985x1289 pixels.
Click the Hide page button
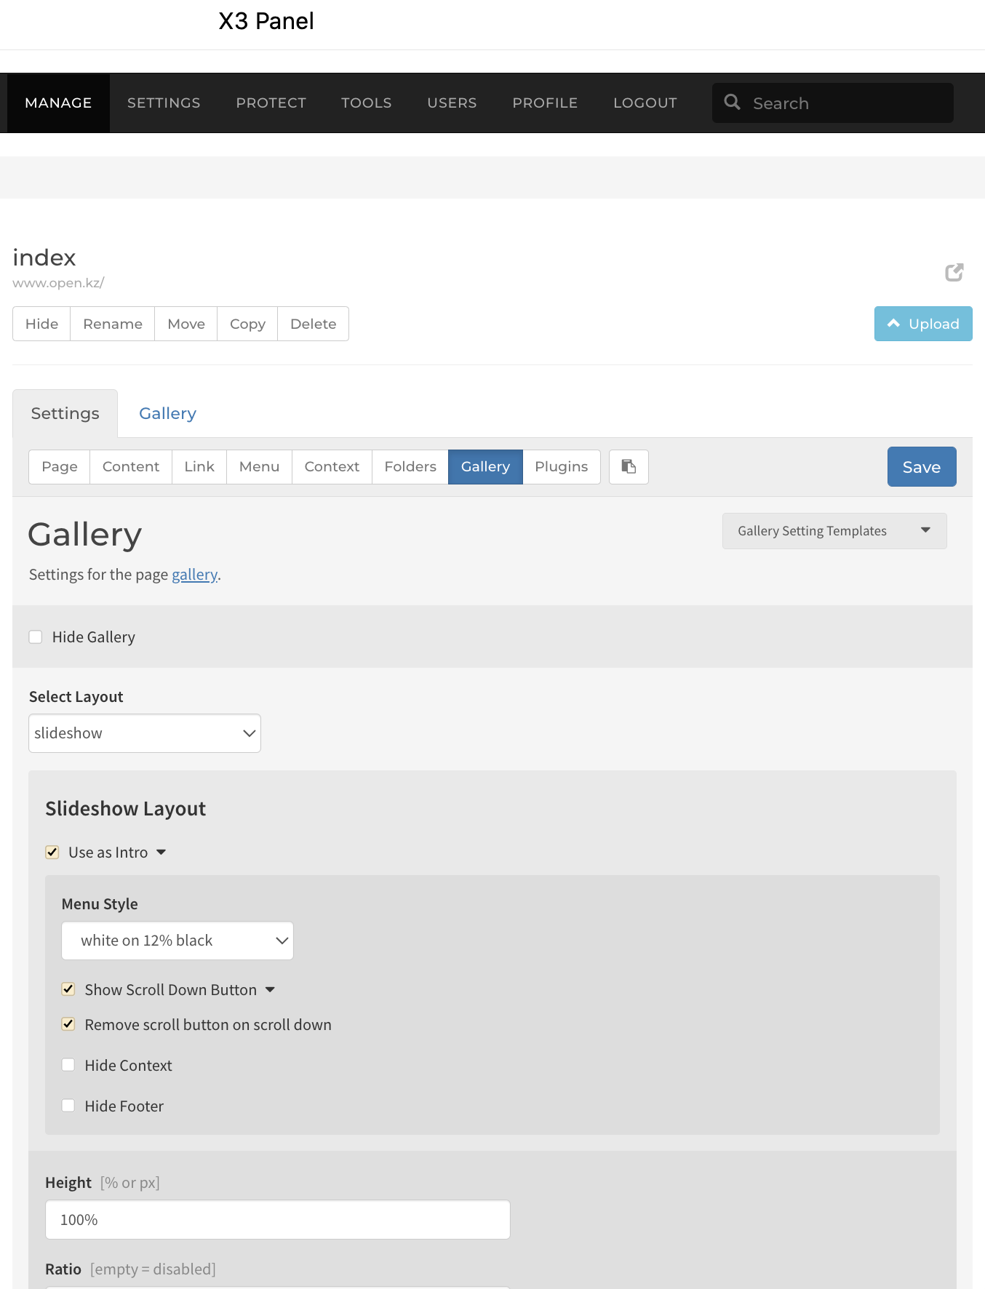point(41,324)
